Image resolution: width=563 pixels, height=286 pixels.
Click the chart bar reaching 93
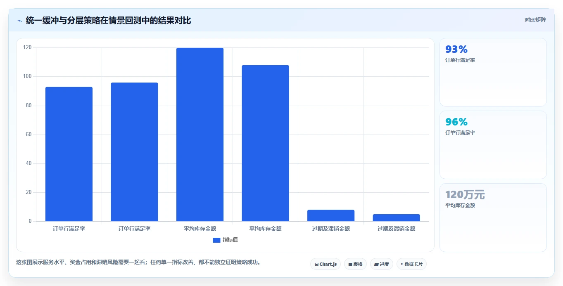(69, 154)
